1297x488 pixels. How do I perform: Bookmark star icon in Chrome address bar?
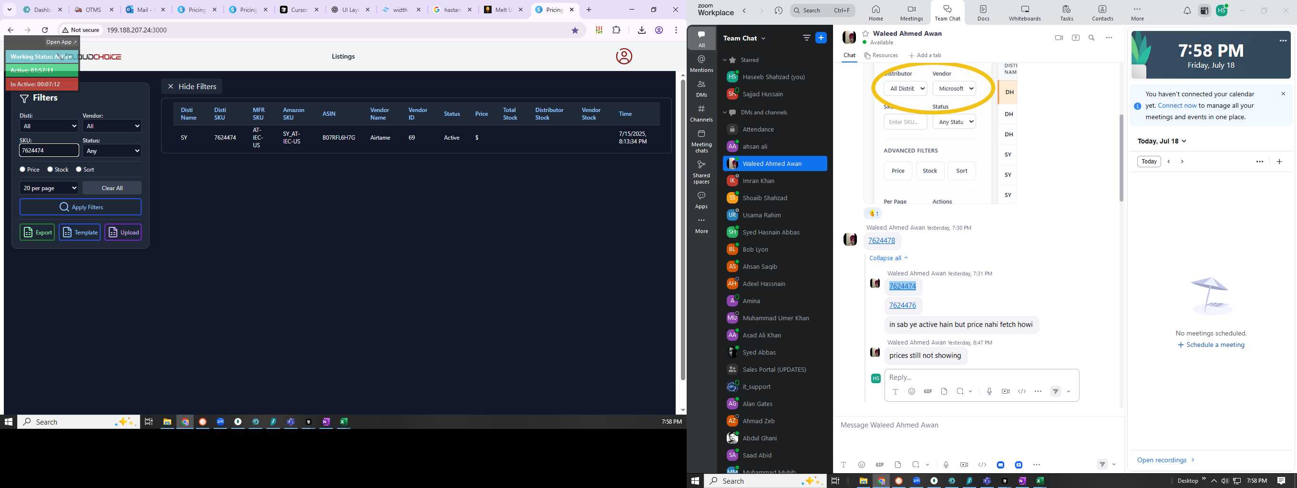(x=575, y=30)
